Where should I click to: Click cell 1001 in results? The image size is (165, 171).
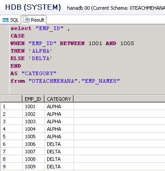coord(34,106)
